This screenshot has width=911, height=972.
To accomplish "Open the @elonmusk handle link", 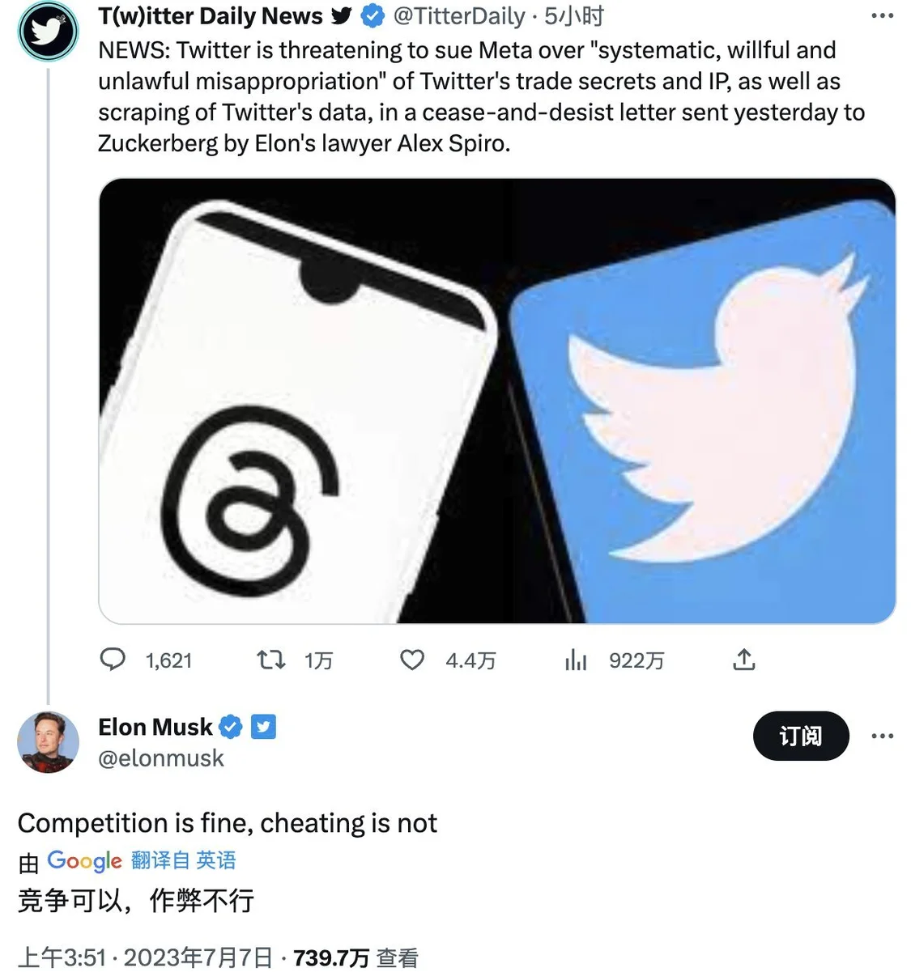I will [x=161, y=758].
